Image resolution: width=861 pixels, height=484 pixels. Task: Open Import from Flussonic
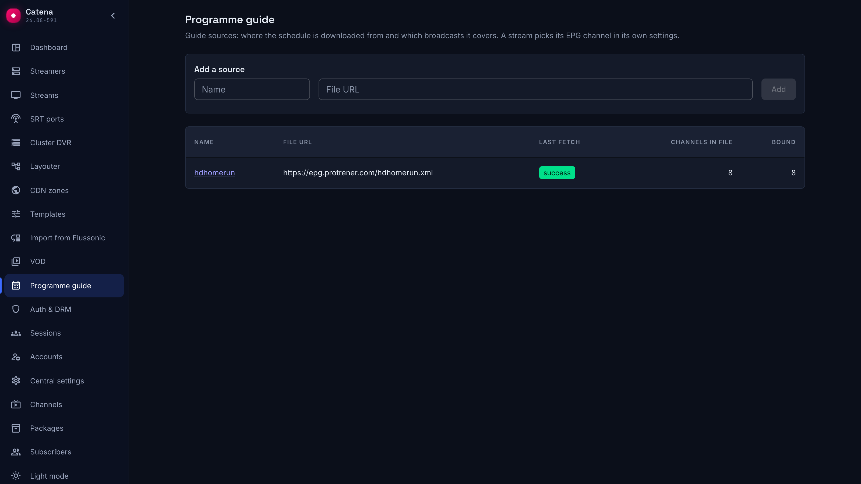pyautogui.click(x=64, y=238)
